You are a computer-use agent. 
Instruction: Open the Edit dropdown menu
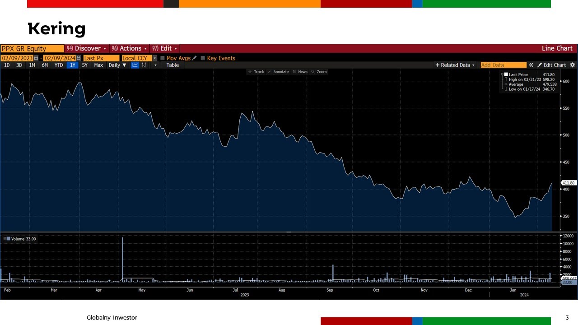click(165, 48)
